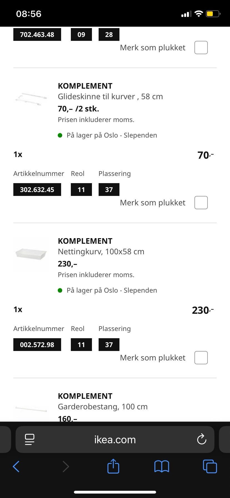Check 'Merk som plukket' for Glideskinne
The width and height of the screenshot is (230, 498).
(201, 203)
